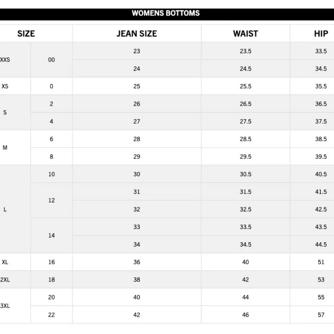The width and height of the screenshot is (334, 334).
Task: Click the WOMENS BOTTOMS title bar
Action: 166,13
